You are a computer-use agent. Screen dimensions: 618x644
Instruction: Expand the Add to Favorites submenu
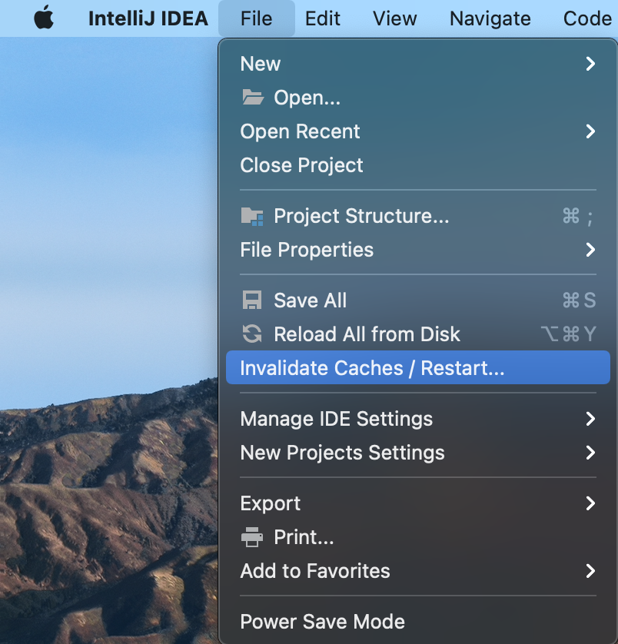pyautogui.click(x=418, y=571)
